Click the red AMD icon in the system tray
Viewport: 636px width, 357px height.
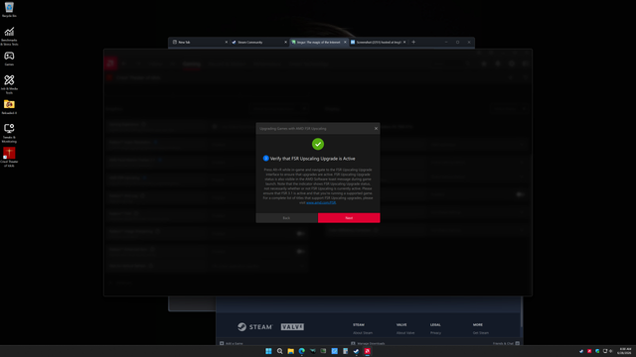[x=589, y=351]
